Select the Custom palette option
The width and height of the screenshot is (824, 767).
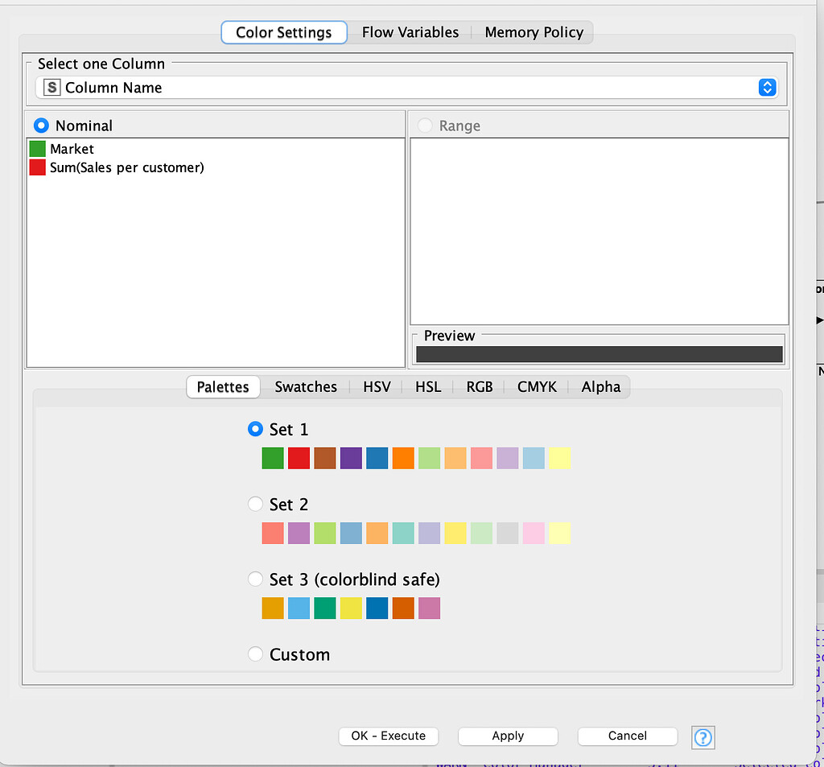click(255, 654)
